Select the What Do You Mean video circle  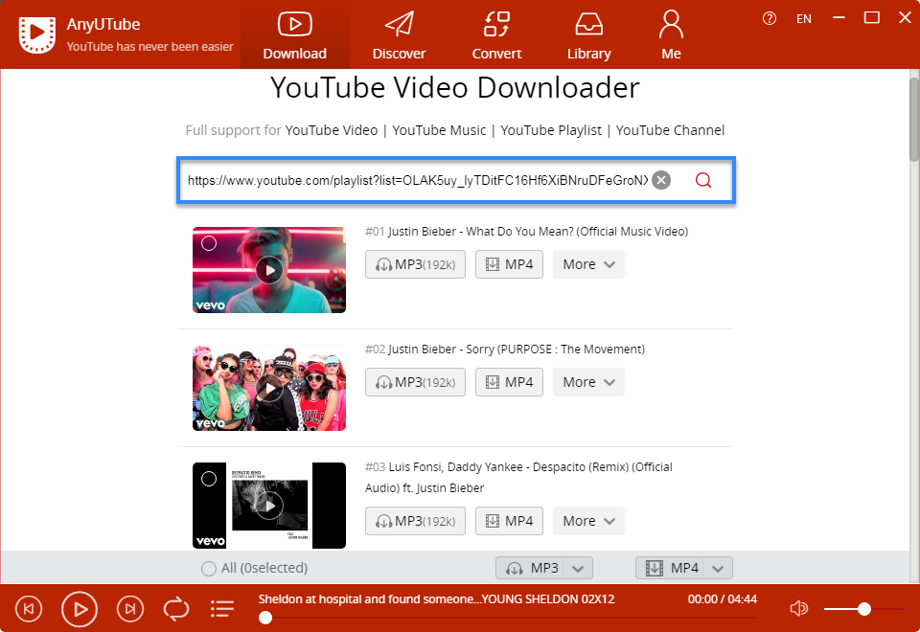point(209,243)
